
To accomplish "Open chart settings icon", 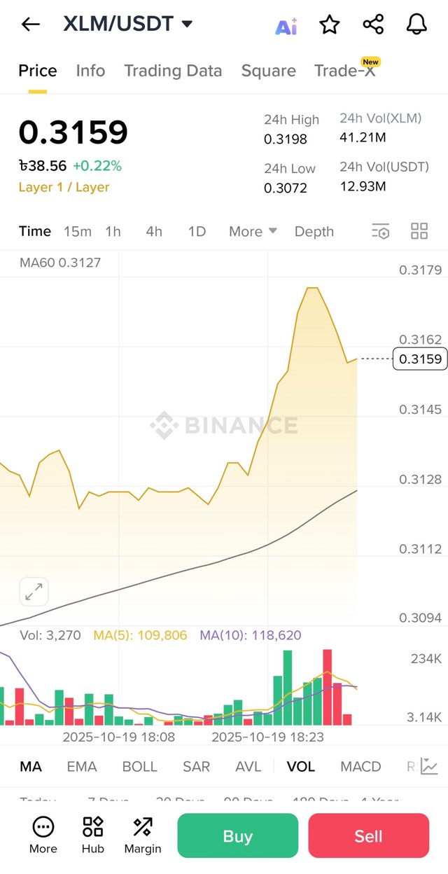I will click(380, 232).
